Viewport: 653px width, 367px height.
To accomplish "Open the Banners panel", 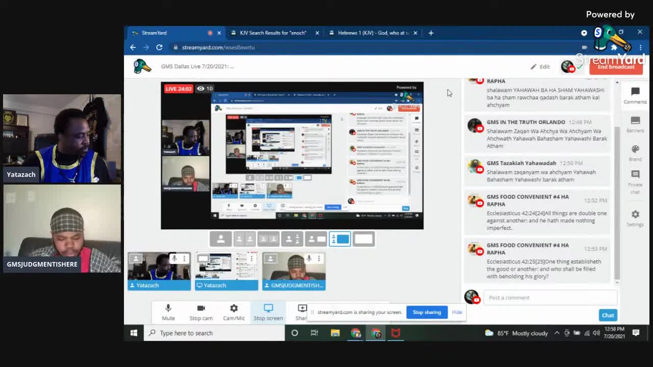I will point(635,124).
